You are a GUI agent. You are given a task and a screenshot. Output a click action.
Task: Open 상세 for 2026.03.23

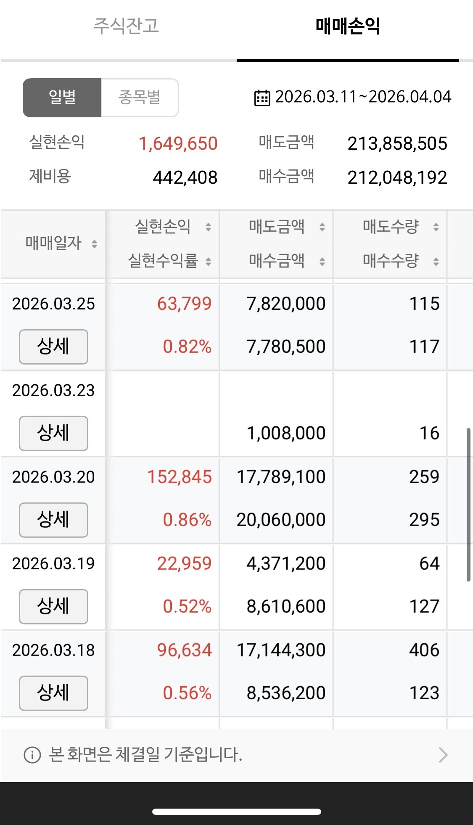pyautogui.click(x=53, y=433)
